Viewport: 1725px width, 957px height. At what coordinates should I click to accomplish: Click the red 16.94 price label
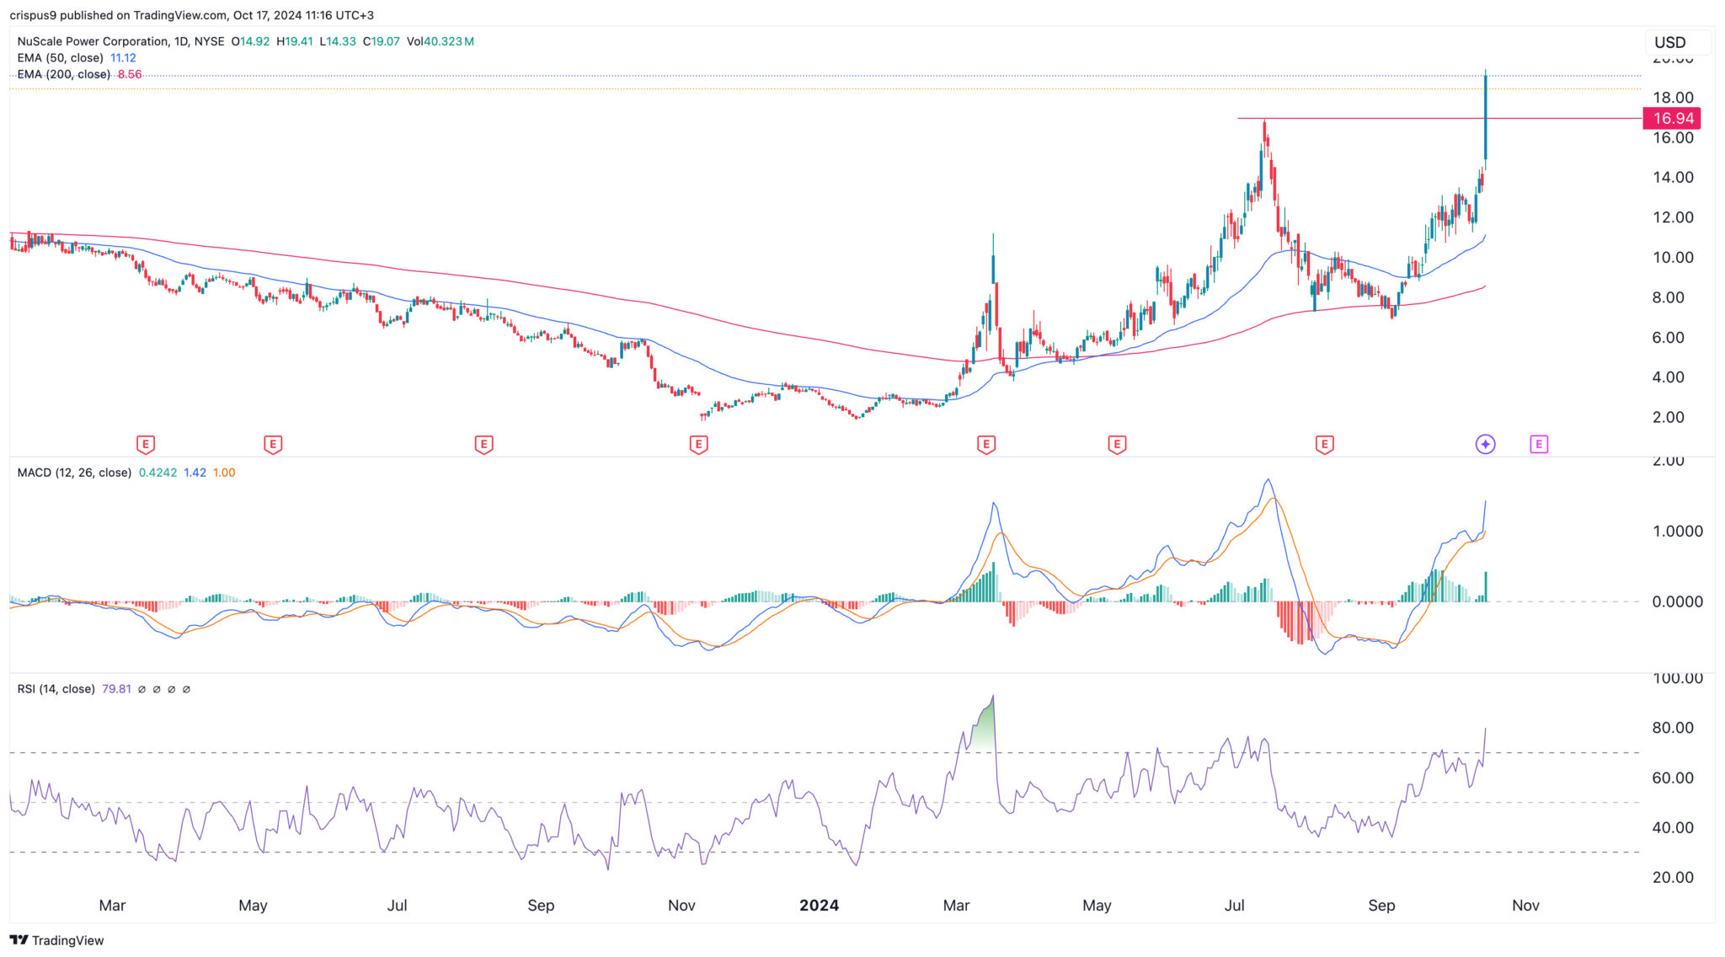coord(1671,119)
